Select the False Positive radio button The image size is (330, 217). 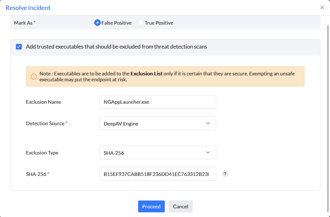(x=97, y=22)
